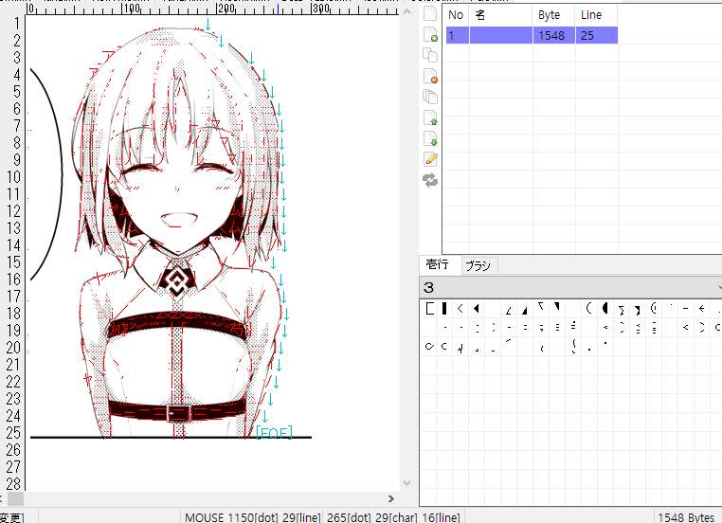Image resolution: width=722 pixels, height=523 pixels.
Task: Edit page name with pencil icon
Action: pyautogui.click(x=430, y=159)
